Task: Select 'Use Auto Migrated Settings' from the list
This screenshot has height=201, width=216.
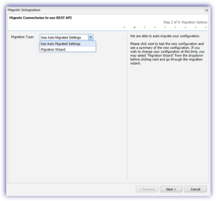Action: (x=67, y=44)
